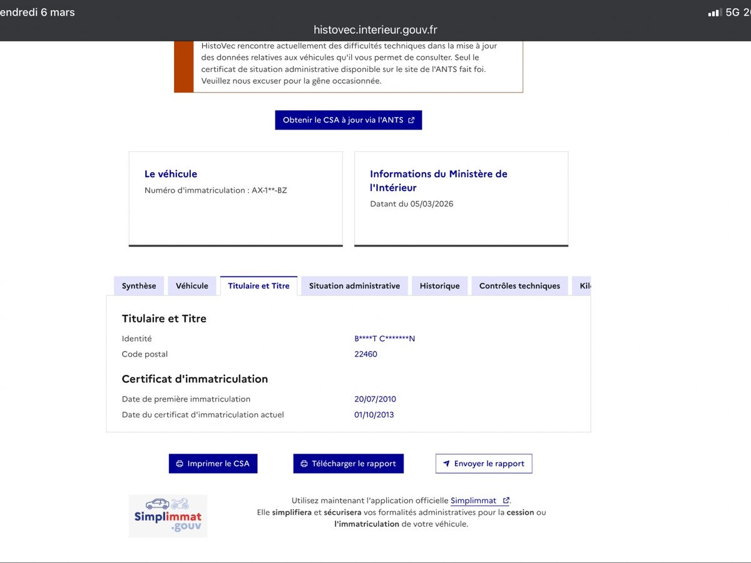
Task: Click the external link icon next to Simplimmat
Action: tap(506, 500)
